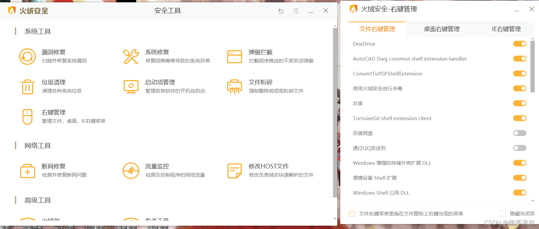539x229 pixels.
Task: Check the 隐藏关闭项 checkbox
Action: (x=503, y=213)
